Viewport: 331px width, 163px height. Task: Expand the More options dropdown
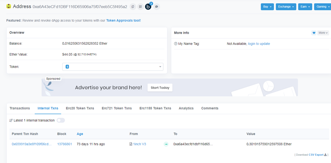click(323, 33)
